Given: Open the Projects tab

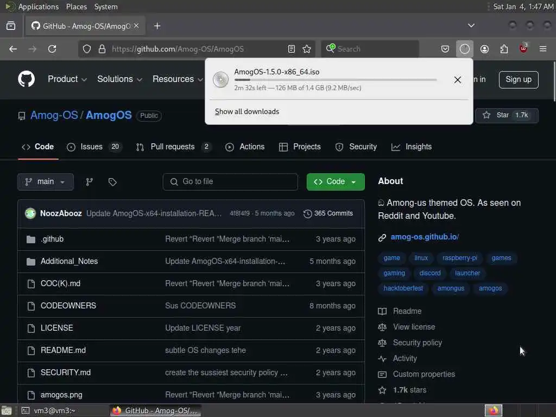Looking at the screenshot, I should click(300, 147).
